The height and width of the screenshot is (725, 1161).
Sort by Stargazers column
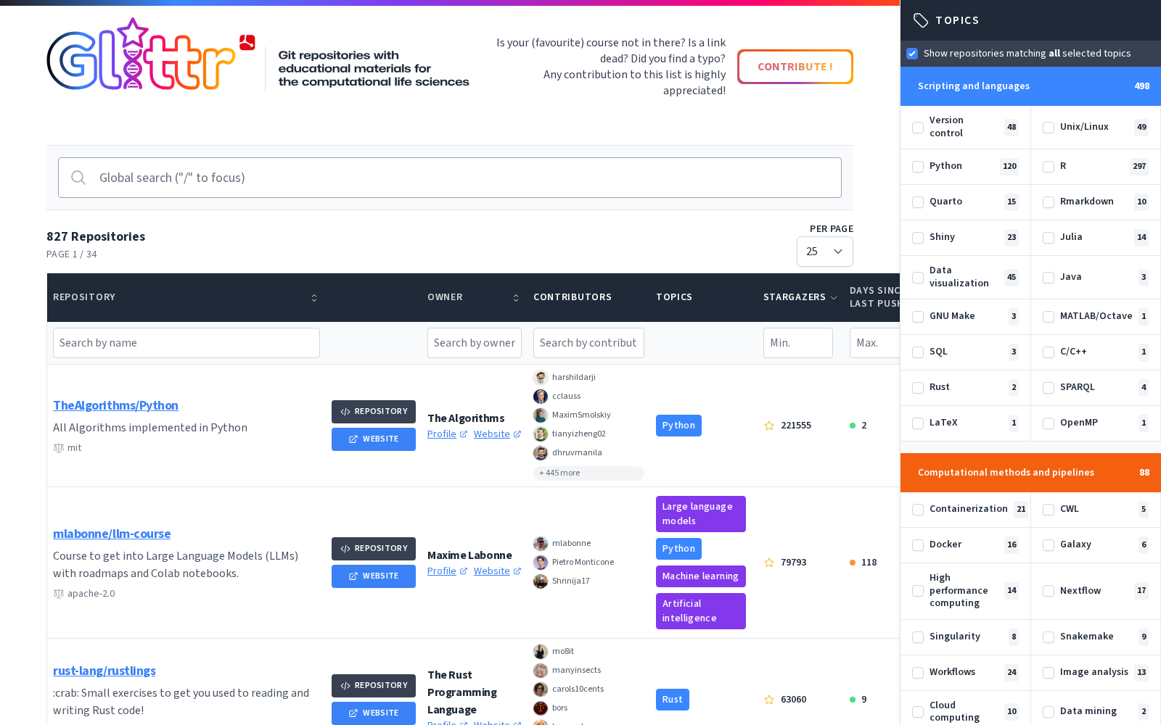(800, 297)
